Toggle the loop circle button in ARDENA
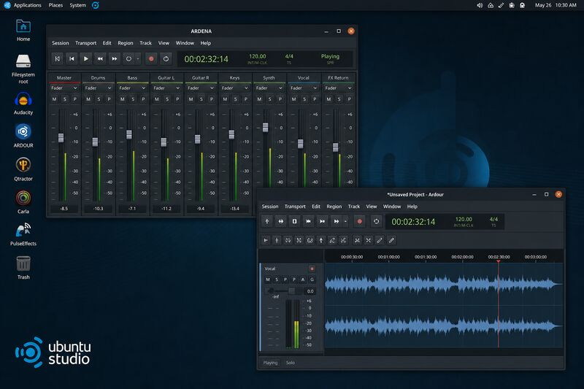This screenshot has height=389, width=584. coord(128,59)
